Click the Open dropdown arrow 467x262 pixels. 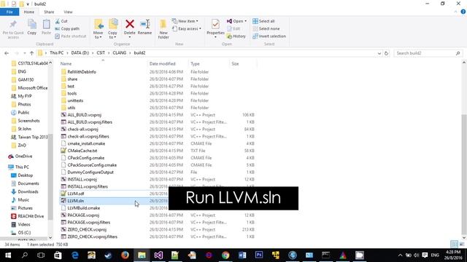point(245,21)
